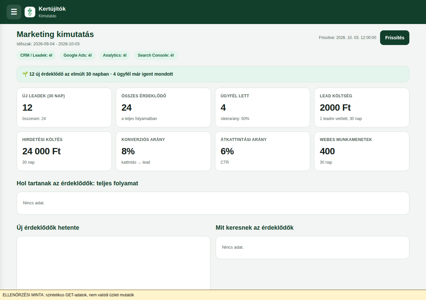Click the Kertújítók brand title

coord(52,9)
